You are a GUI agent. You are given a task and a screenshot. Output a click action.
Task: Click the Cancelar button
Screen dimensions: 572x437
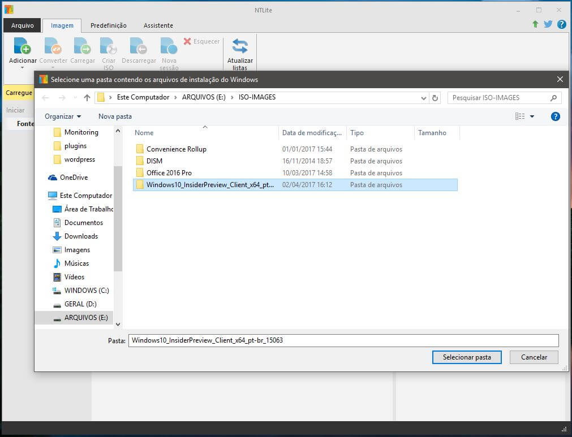click(x=534, y=357)
